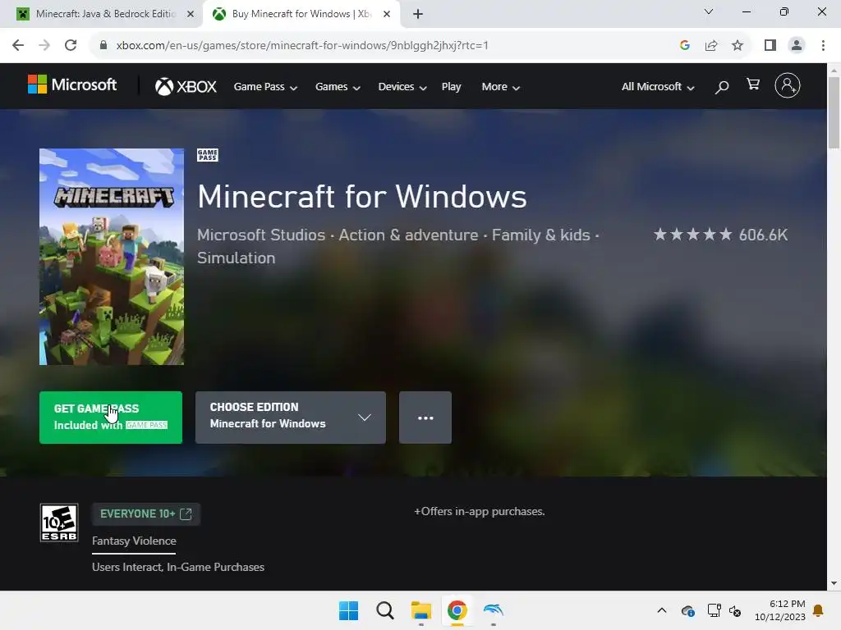
Task: Open the clock and date panel
Action: pos(780,610)
